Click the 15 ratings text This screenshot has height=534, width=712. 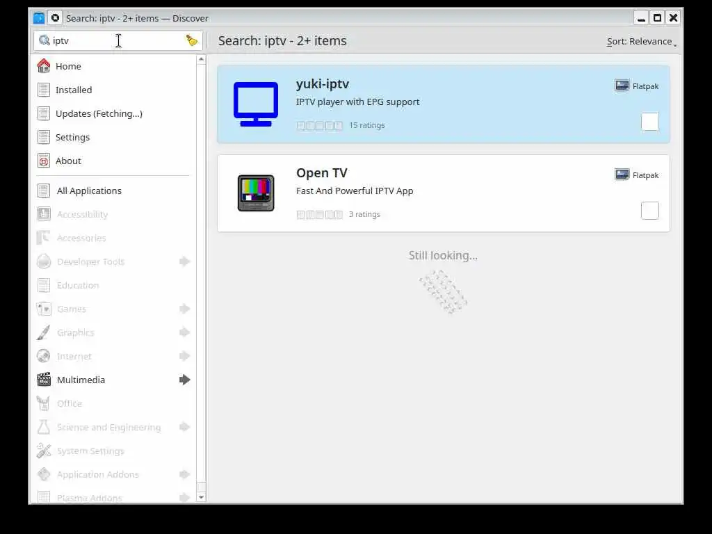tap(367, 125)
